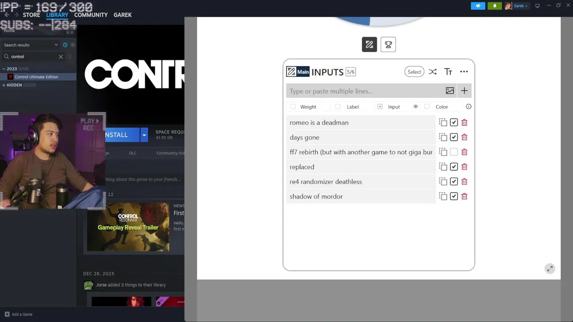Collapse the 2023 collection group
This screenshot has width=573, height=322.
coord(4,69)
